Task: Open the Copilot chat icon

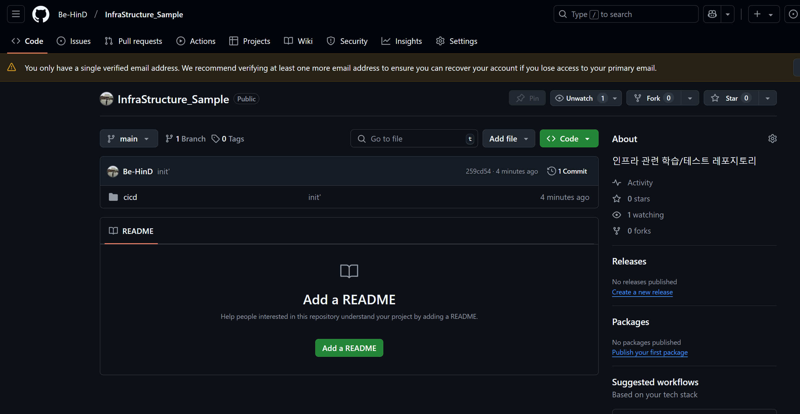Action: click(x=712, y=14)
